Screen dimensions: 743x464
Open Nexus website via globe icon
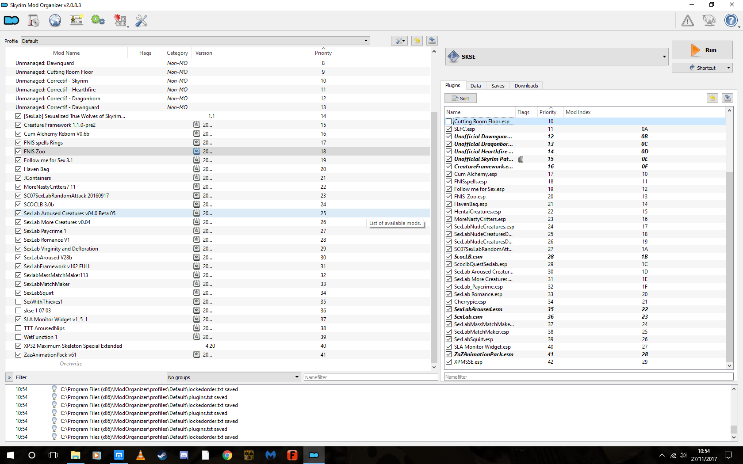[55, 20]
